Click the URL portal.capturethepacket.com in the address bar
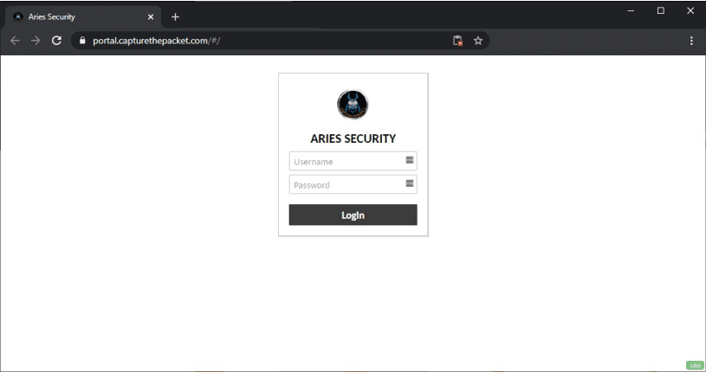The image size is (706, 372). coord(156,41)
